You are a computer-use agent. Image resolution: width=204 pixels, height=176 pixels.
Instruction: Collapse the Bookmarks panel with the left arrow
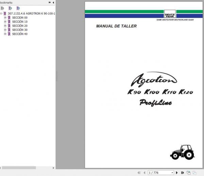pos(53,2)
